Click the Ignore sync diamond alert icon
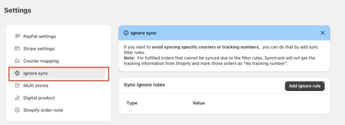Viewport: 345px width, 125px height. (x=17, y=73)
